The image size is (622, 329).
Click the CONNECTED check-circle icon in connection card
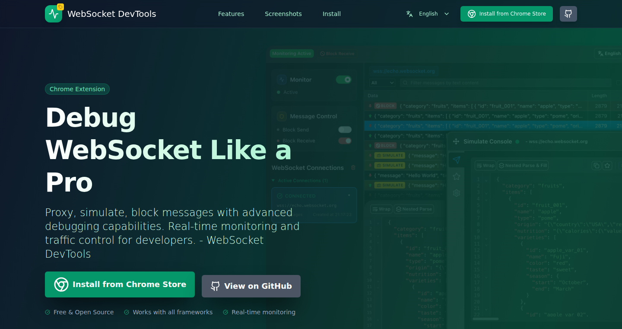[x=279, y=196]
